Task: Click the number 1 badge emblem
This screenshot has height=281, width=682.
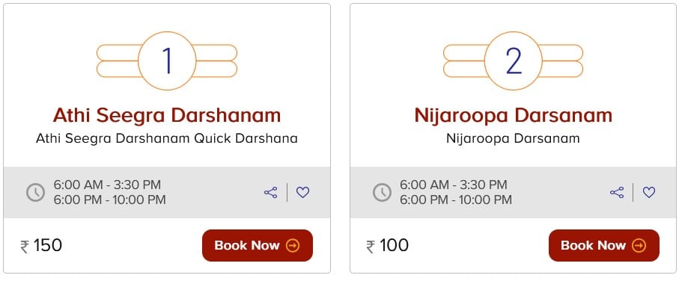Action: (167, 61)
